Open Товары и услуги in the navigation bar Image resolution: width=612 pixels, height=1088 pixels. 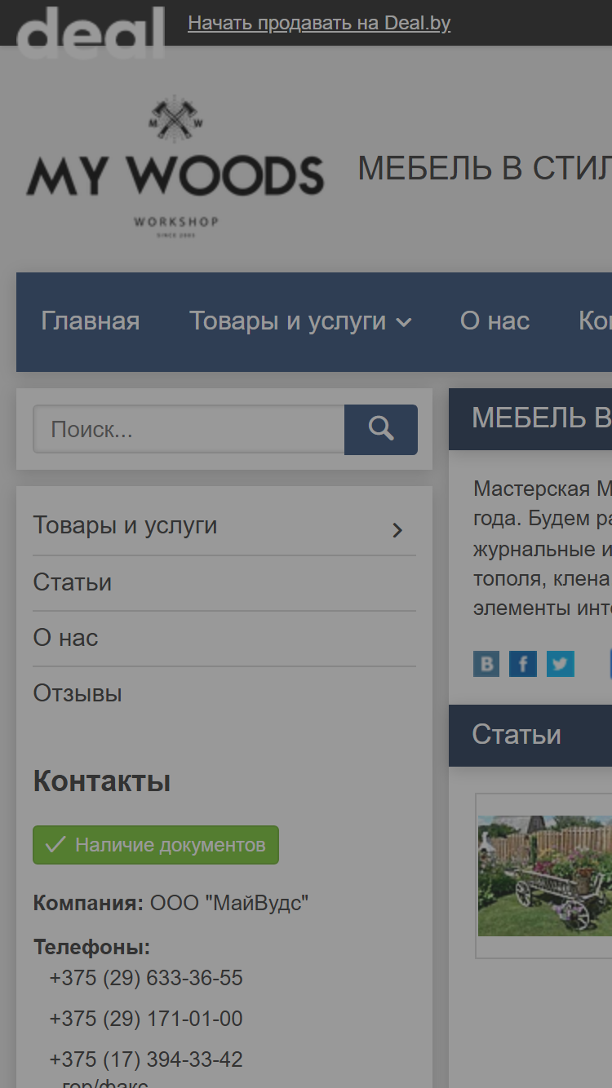288,321
